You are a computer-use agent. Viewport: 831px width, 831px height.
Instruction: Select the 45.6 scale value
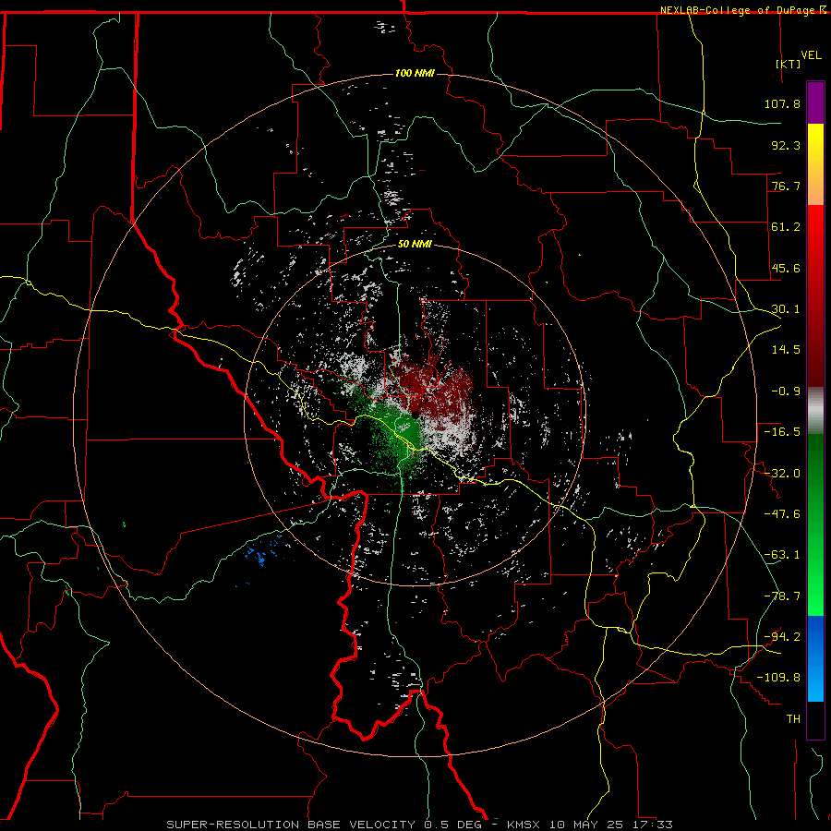click(x=786, y=268)
